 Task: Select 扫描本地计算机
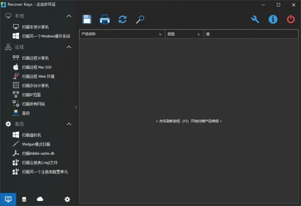35,27
